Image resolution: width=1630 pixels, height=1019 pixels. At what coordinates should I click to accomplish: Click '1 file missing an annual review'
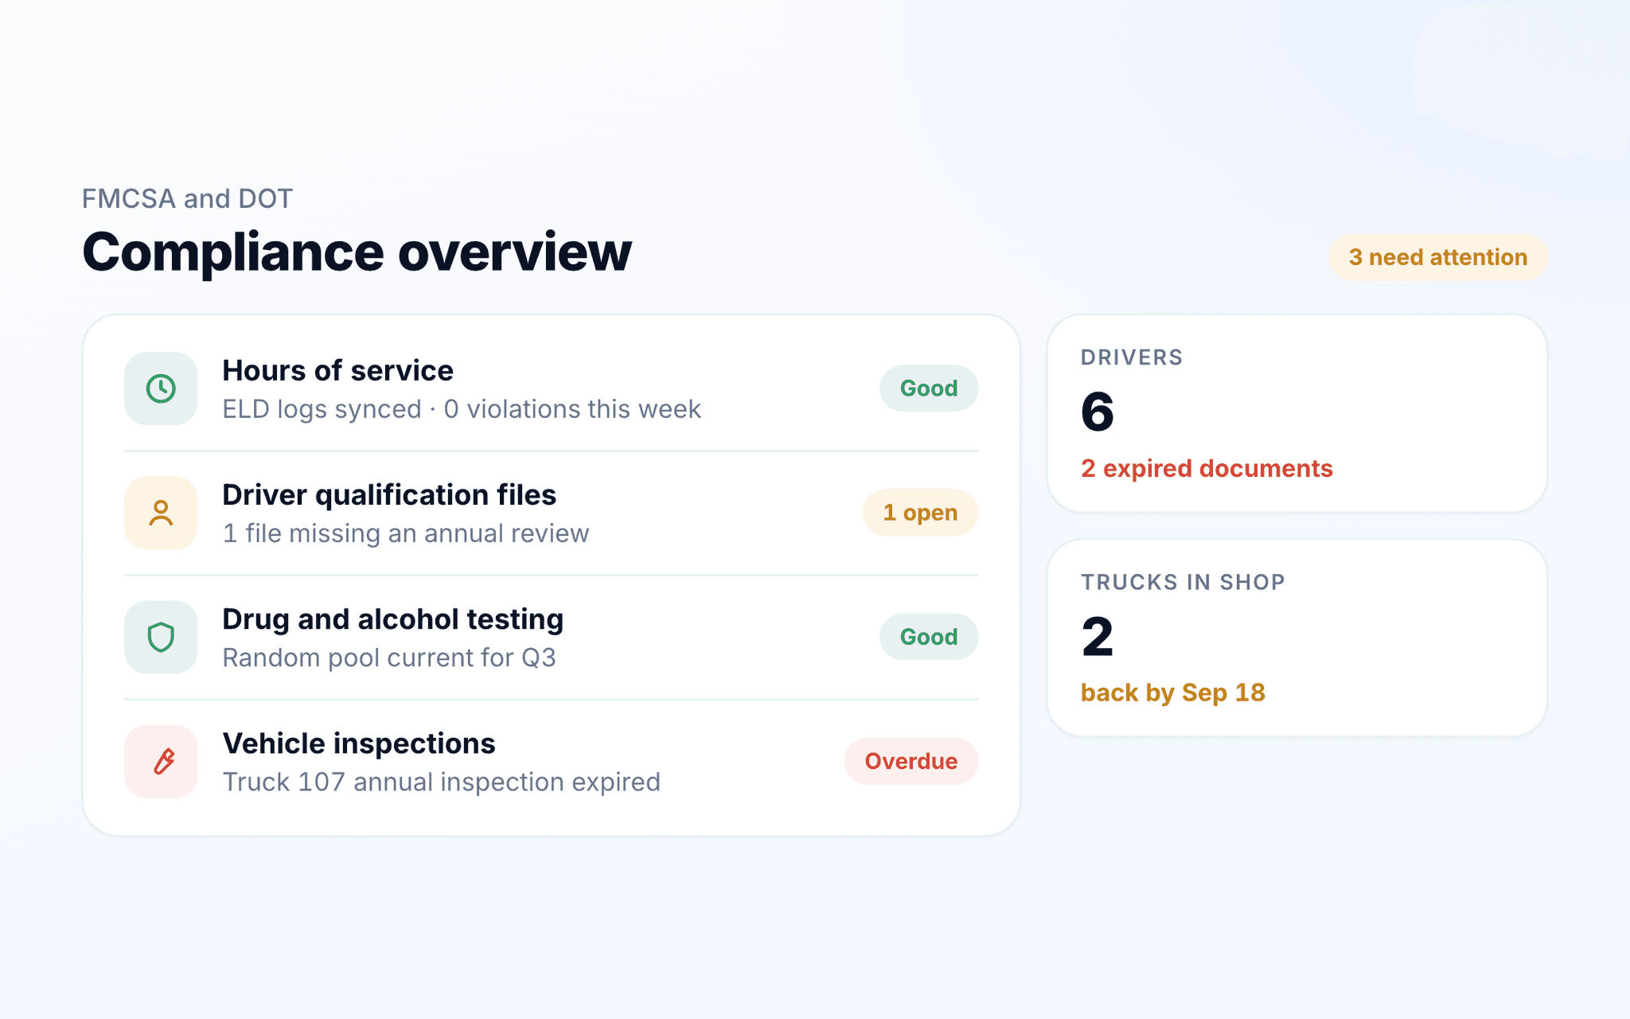tap(406, 533)
